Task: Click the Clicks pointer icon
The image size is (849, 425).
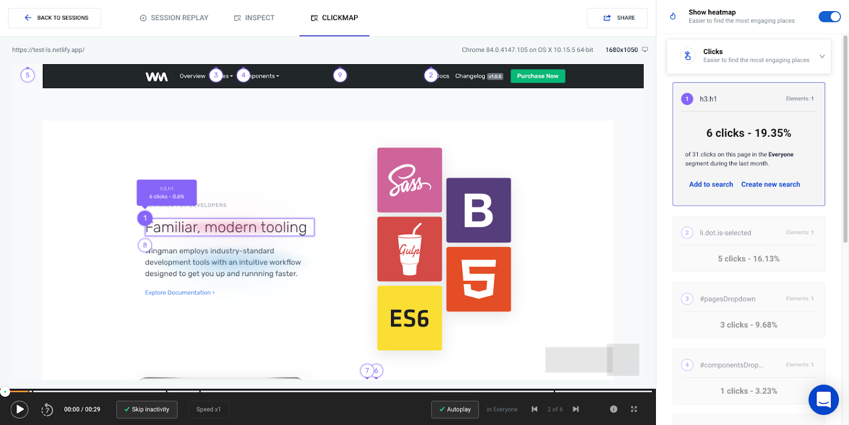Action: (688, 56)
